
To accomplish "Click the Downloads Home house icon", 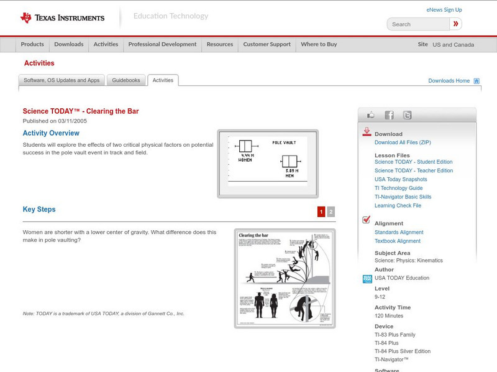I will (476, 81).
